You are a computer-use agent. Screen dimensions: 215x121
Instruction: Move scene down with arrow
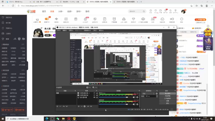click(x=67, y=106)
